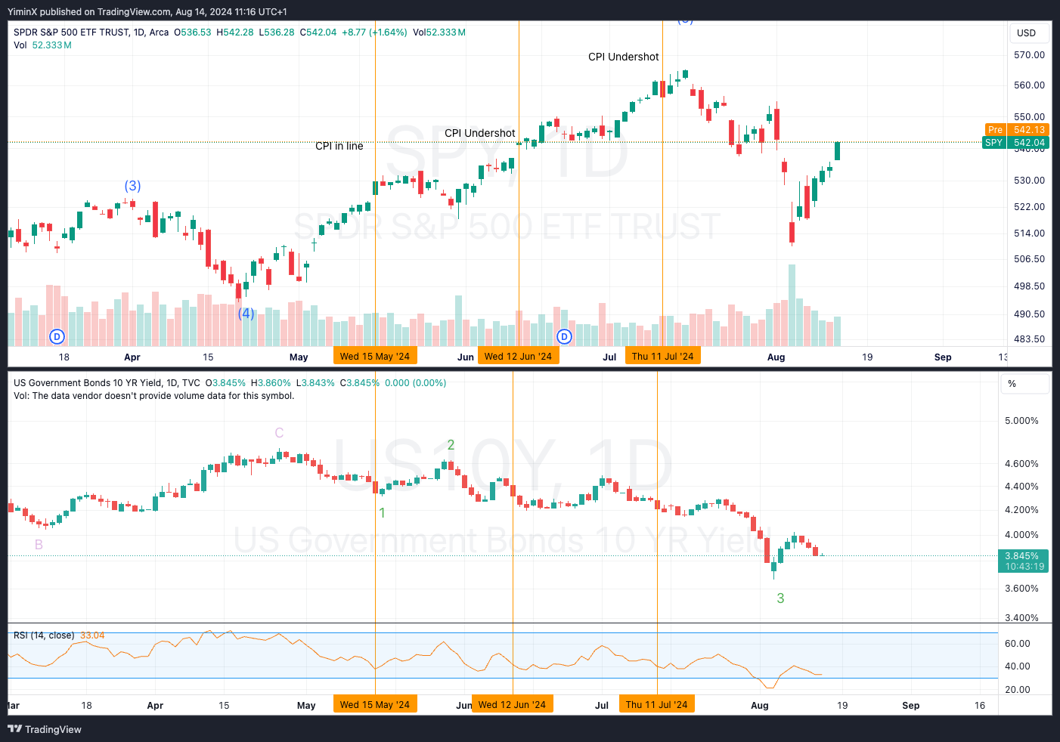Screen dimensions: 1060x742
Task: Click the SPY 542.04 price label
Action: [1016, 142]
